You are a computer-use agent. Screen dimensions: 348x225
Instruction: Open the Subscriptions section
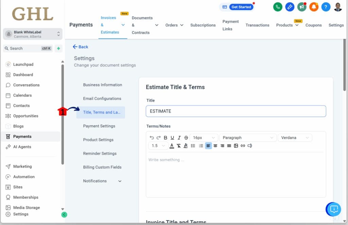point(203,25)
